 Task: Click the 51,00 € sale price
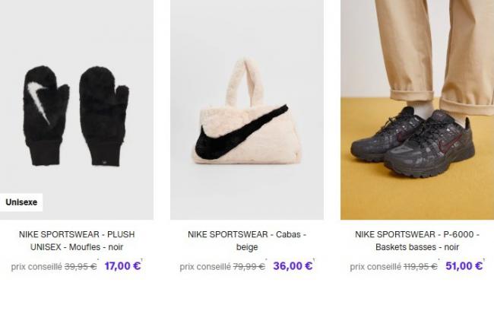pos(464,266)
